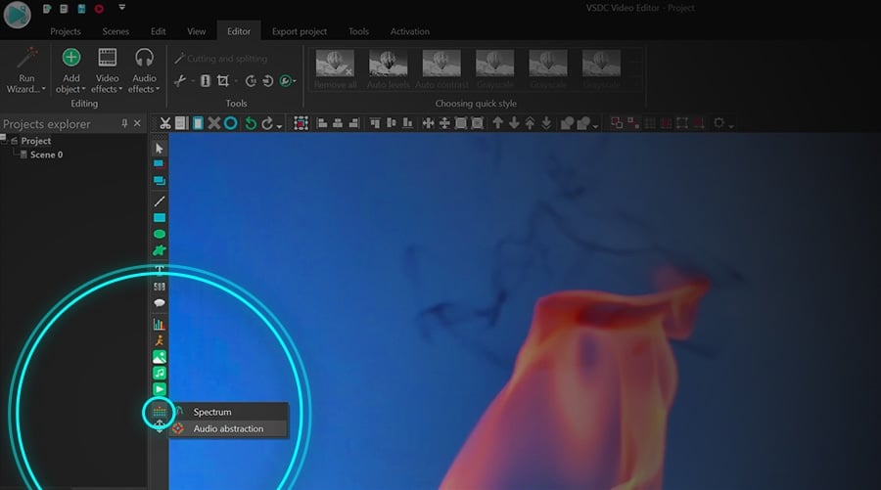This screenshot has width=881, height=490.
Task: Add an audio music-note object
Action: [x=159, y=374]
